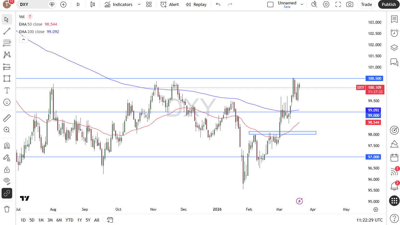Select the rectangle geometric shapes tool
The width and height of the screenshot is (400, 225).
[x=7, y=79]
